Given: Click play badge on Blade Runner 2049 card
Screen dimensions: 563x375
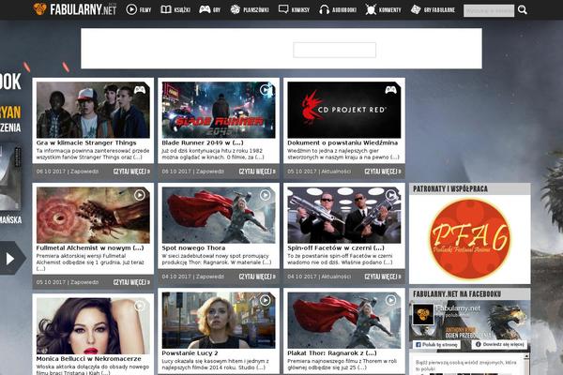Looking at the screenshot, I should tap(265, 90).
